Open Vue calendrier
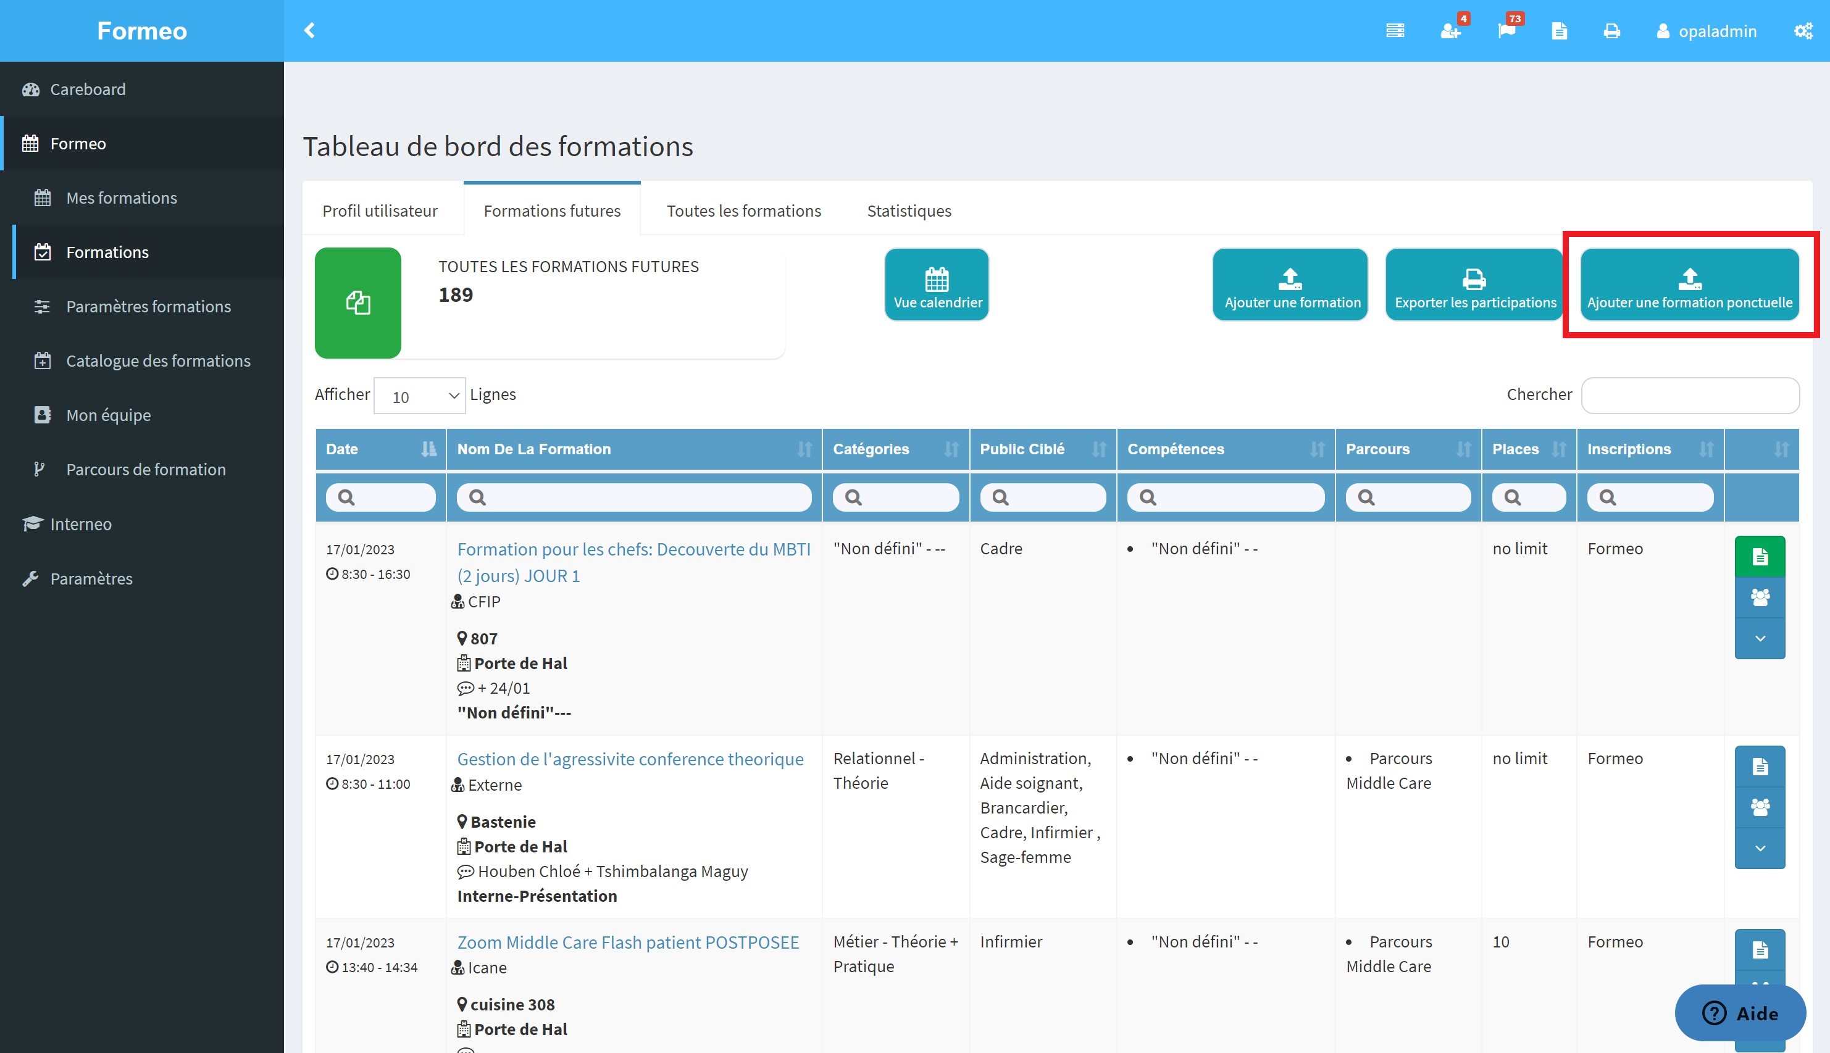The width and height of the screenshot is (1830, 1053). click(937, 284)
